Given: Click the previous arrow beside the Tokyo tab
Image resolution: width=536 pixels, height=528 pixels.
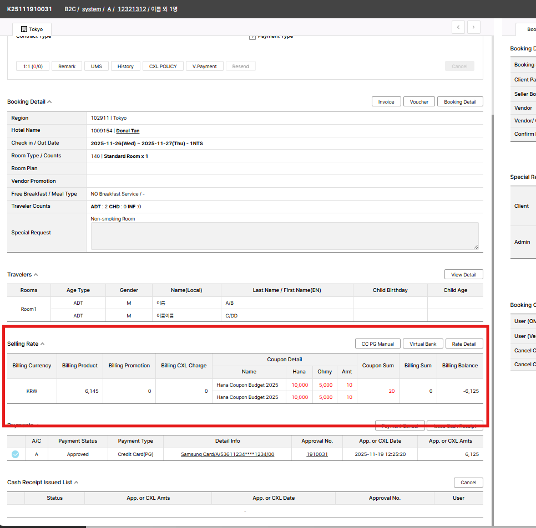Looking at the screenshot, I should coord(458,27).
